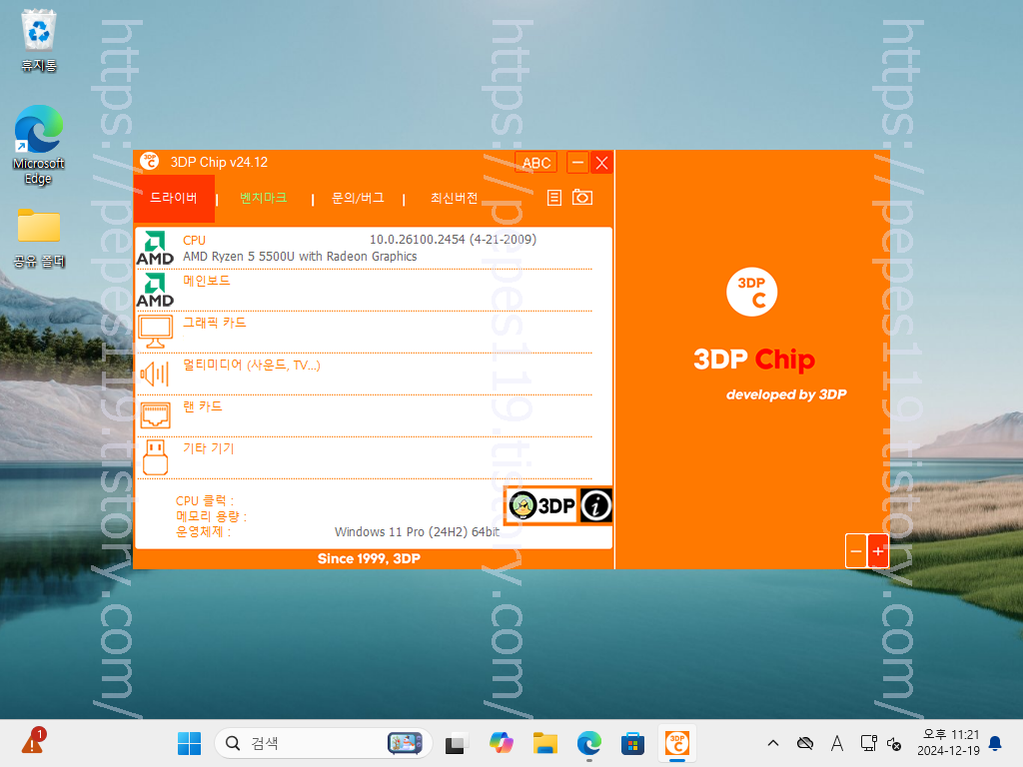The image size is (1023, 767).
Task: Open the network tray icon
Action: (868, 743)
